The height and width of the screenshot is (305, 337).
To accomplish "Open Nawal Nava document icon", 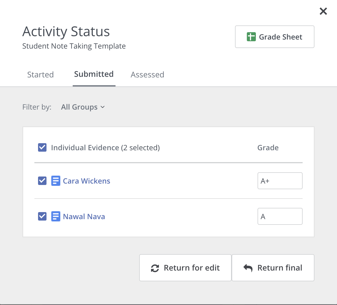I will pos(56,216).
